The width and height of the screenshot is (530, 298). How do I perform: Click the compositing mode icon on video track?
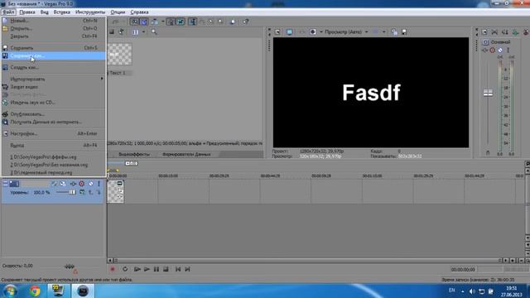[82, 192]
